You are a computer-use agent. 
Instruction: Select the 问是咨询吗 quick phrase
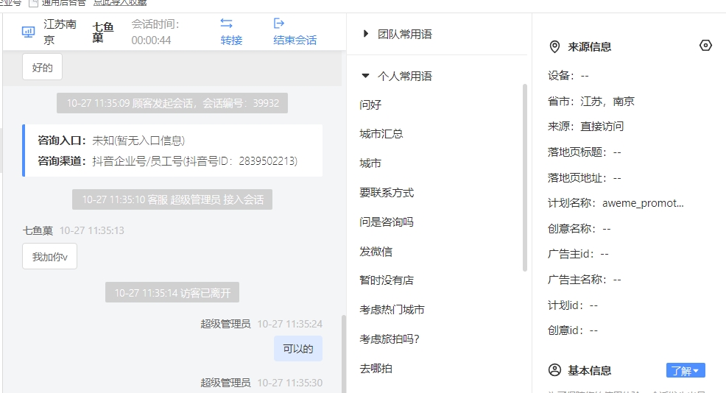(x=387, y=222)
